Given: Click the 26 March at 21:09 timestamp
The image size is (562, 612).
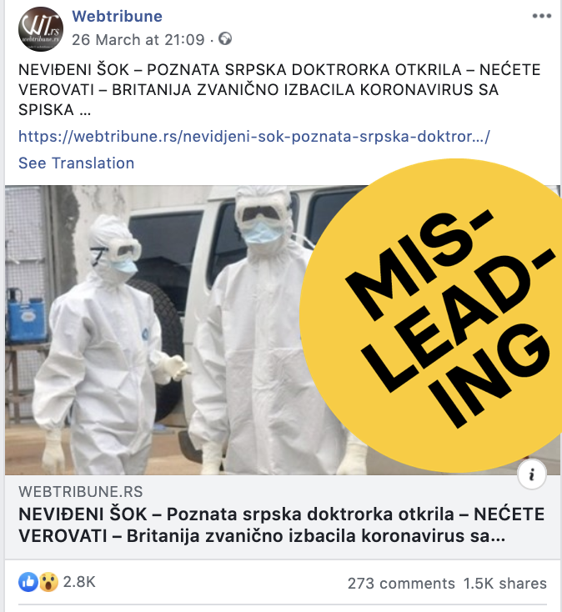Looking at the screenshot, I should point(138,39).
